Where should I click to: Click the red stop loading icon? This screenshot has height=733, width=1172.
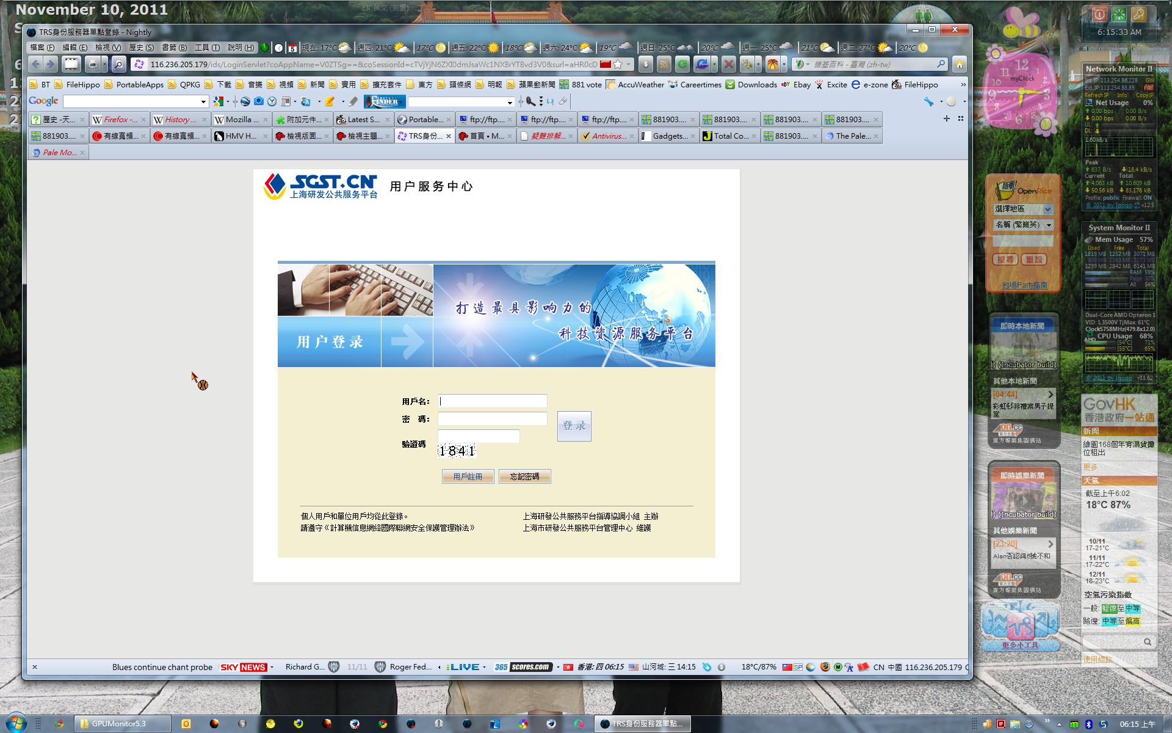[x=728, y=64]
